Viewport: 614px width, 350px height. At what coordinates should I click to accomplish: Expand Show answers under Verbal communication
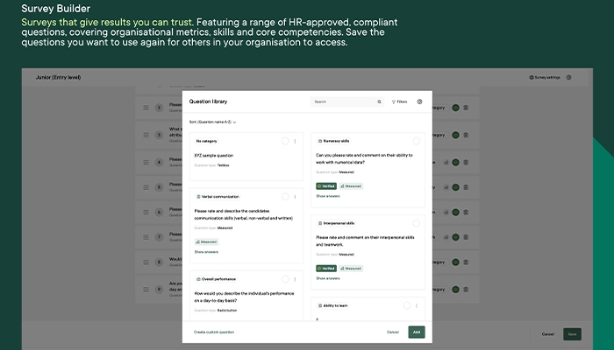tap(206, 251)
